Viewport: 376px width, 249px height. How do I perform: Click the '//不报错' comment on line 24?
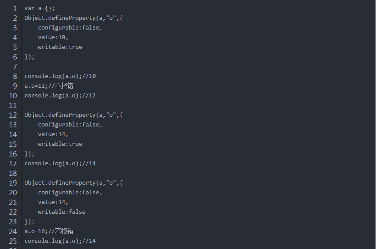click(60, 231)
